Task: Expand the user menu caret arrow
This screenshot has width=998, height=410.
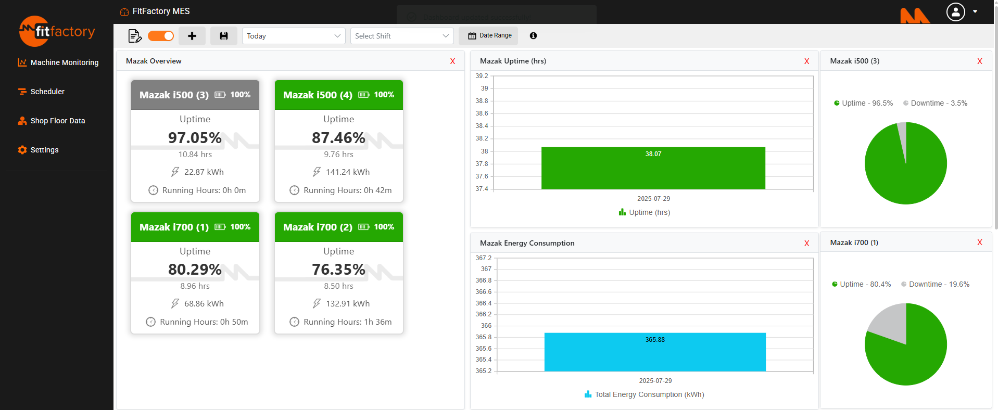Action: (975, 11)
